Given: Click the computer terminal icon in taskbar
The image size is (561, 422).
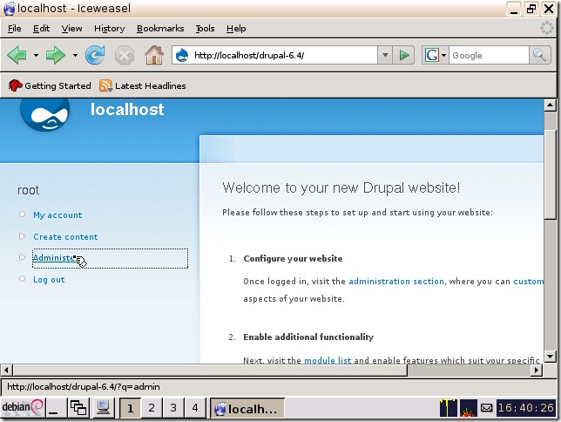Looking at the screenshot, I should 103,408.
